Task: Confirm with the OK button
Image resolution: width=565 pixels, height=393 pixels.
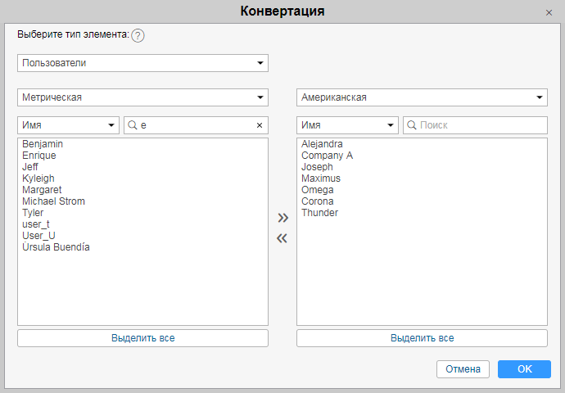Action: tap(524, 369)
